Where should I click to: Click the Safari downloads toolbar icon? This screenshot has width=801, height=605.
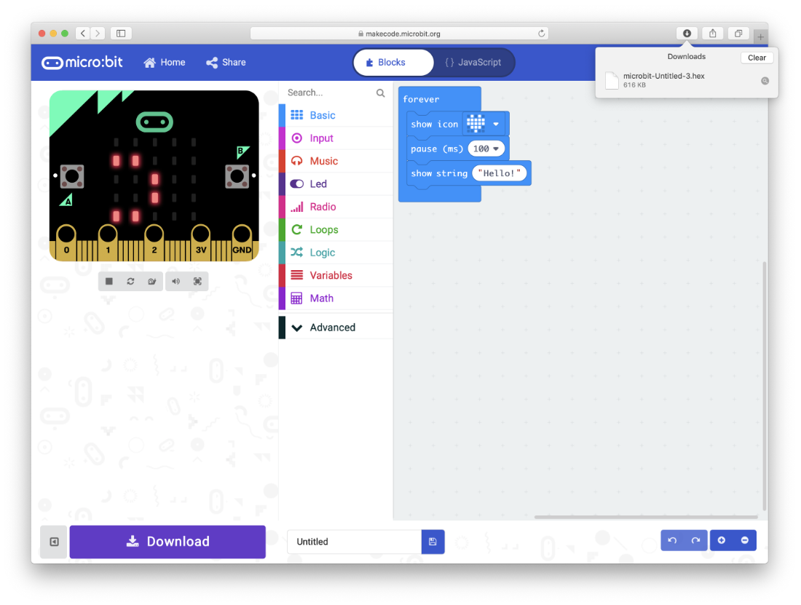coord(687,33)
